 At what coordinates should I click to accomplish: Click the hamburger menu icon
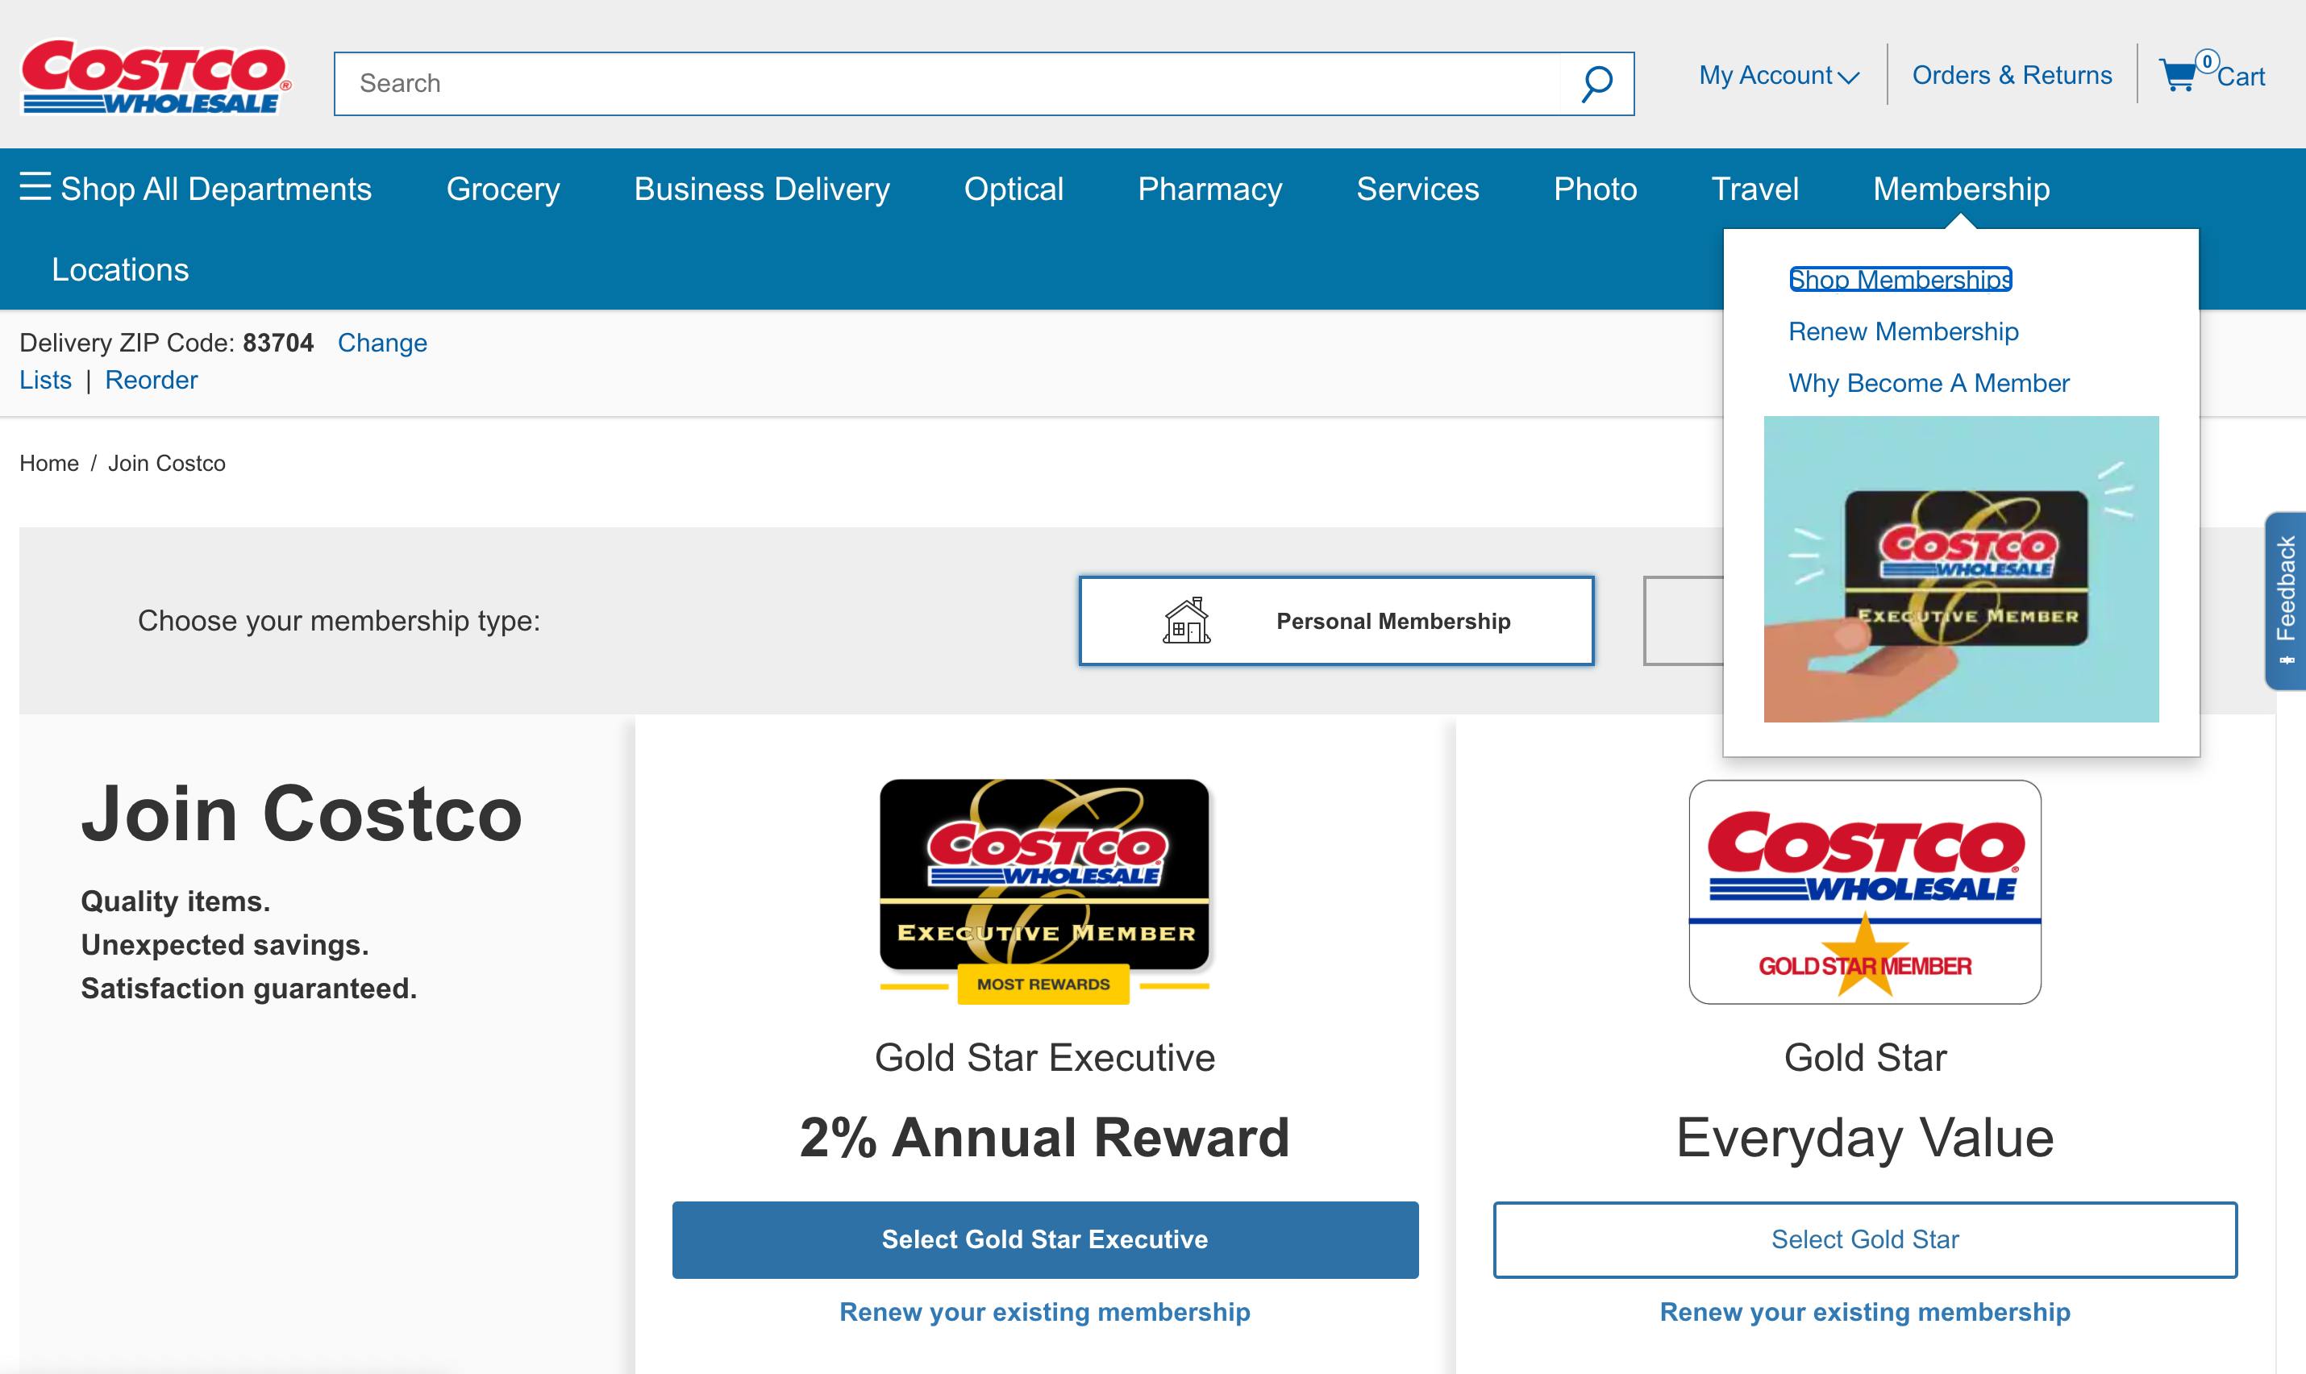point(31,188)
